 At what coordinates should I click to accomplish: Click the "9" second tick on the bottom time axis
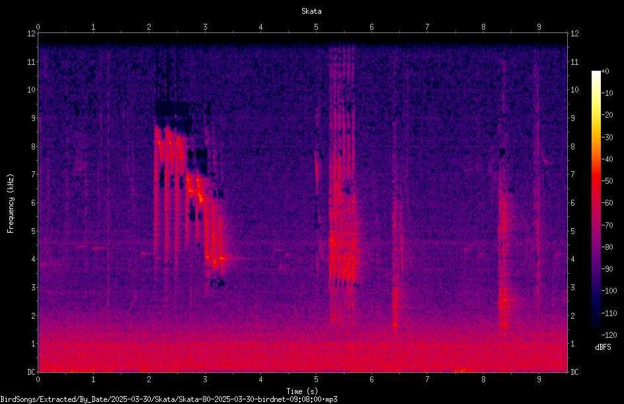(539, 380)
